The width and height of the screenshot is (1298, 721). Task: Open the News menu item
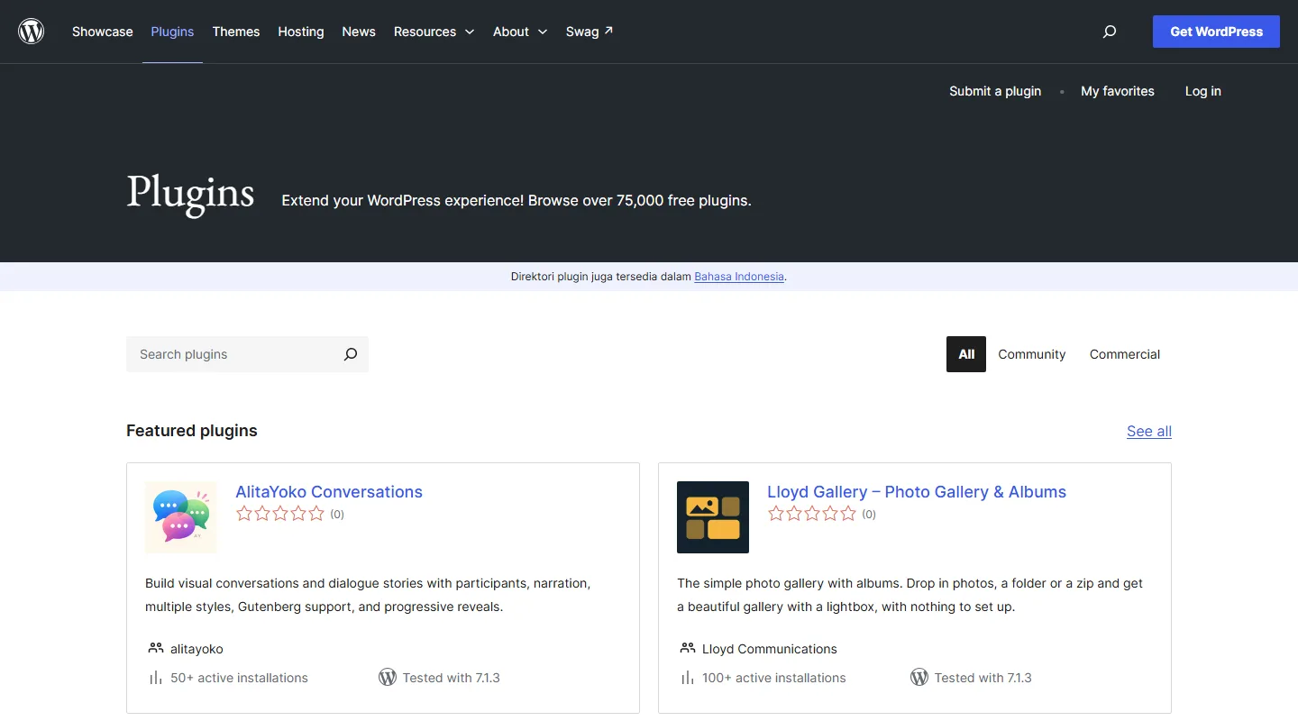tap(359, 32)
